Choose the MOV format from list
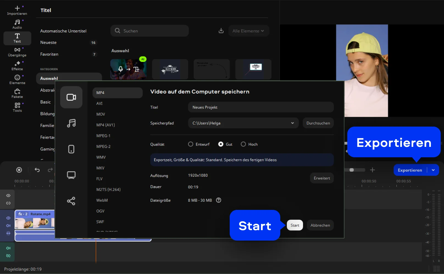 point(101,114)
